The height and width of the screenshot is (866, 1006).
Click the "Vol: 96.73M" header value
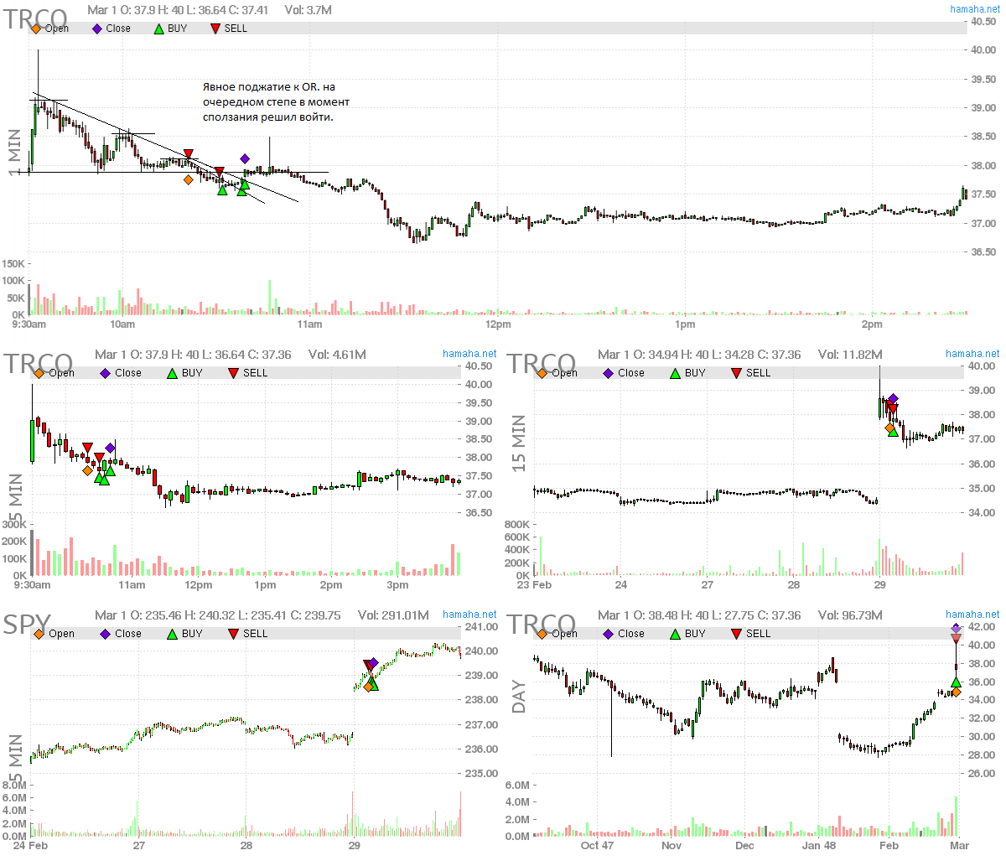coord(850,615)
